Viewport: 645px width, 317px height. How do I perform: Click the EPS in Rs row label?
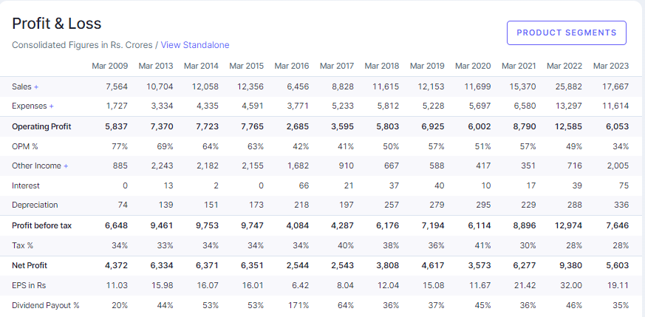30,285
